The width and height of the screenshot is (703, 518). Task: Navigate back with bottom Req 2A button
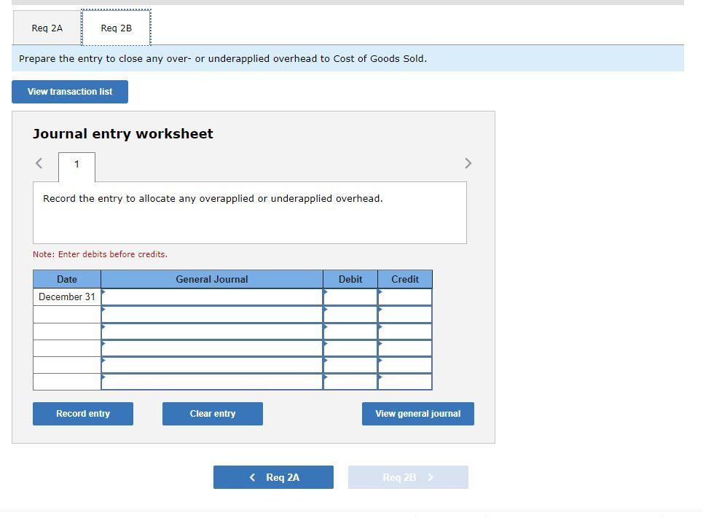[273, 477]
